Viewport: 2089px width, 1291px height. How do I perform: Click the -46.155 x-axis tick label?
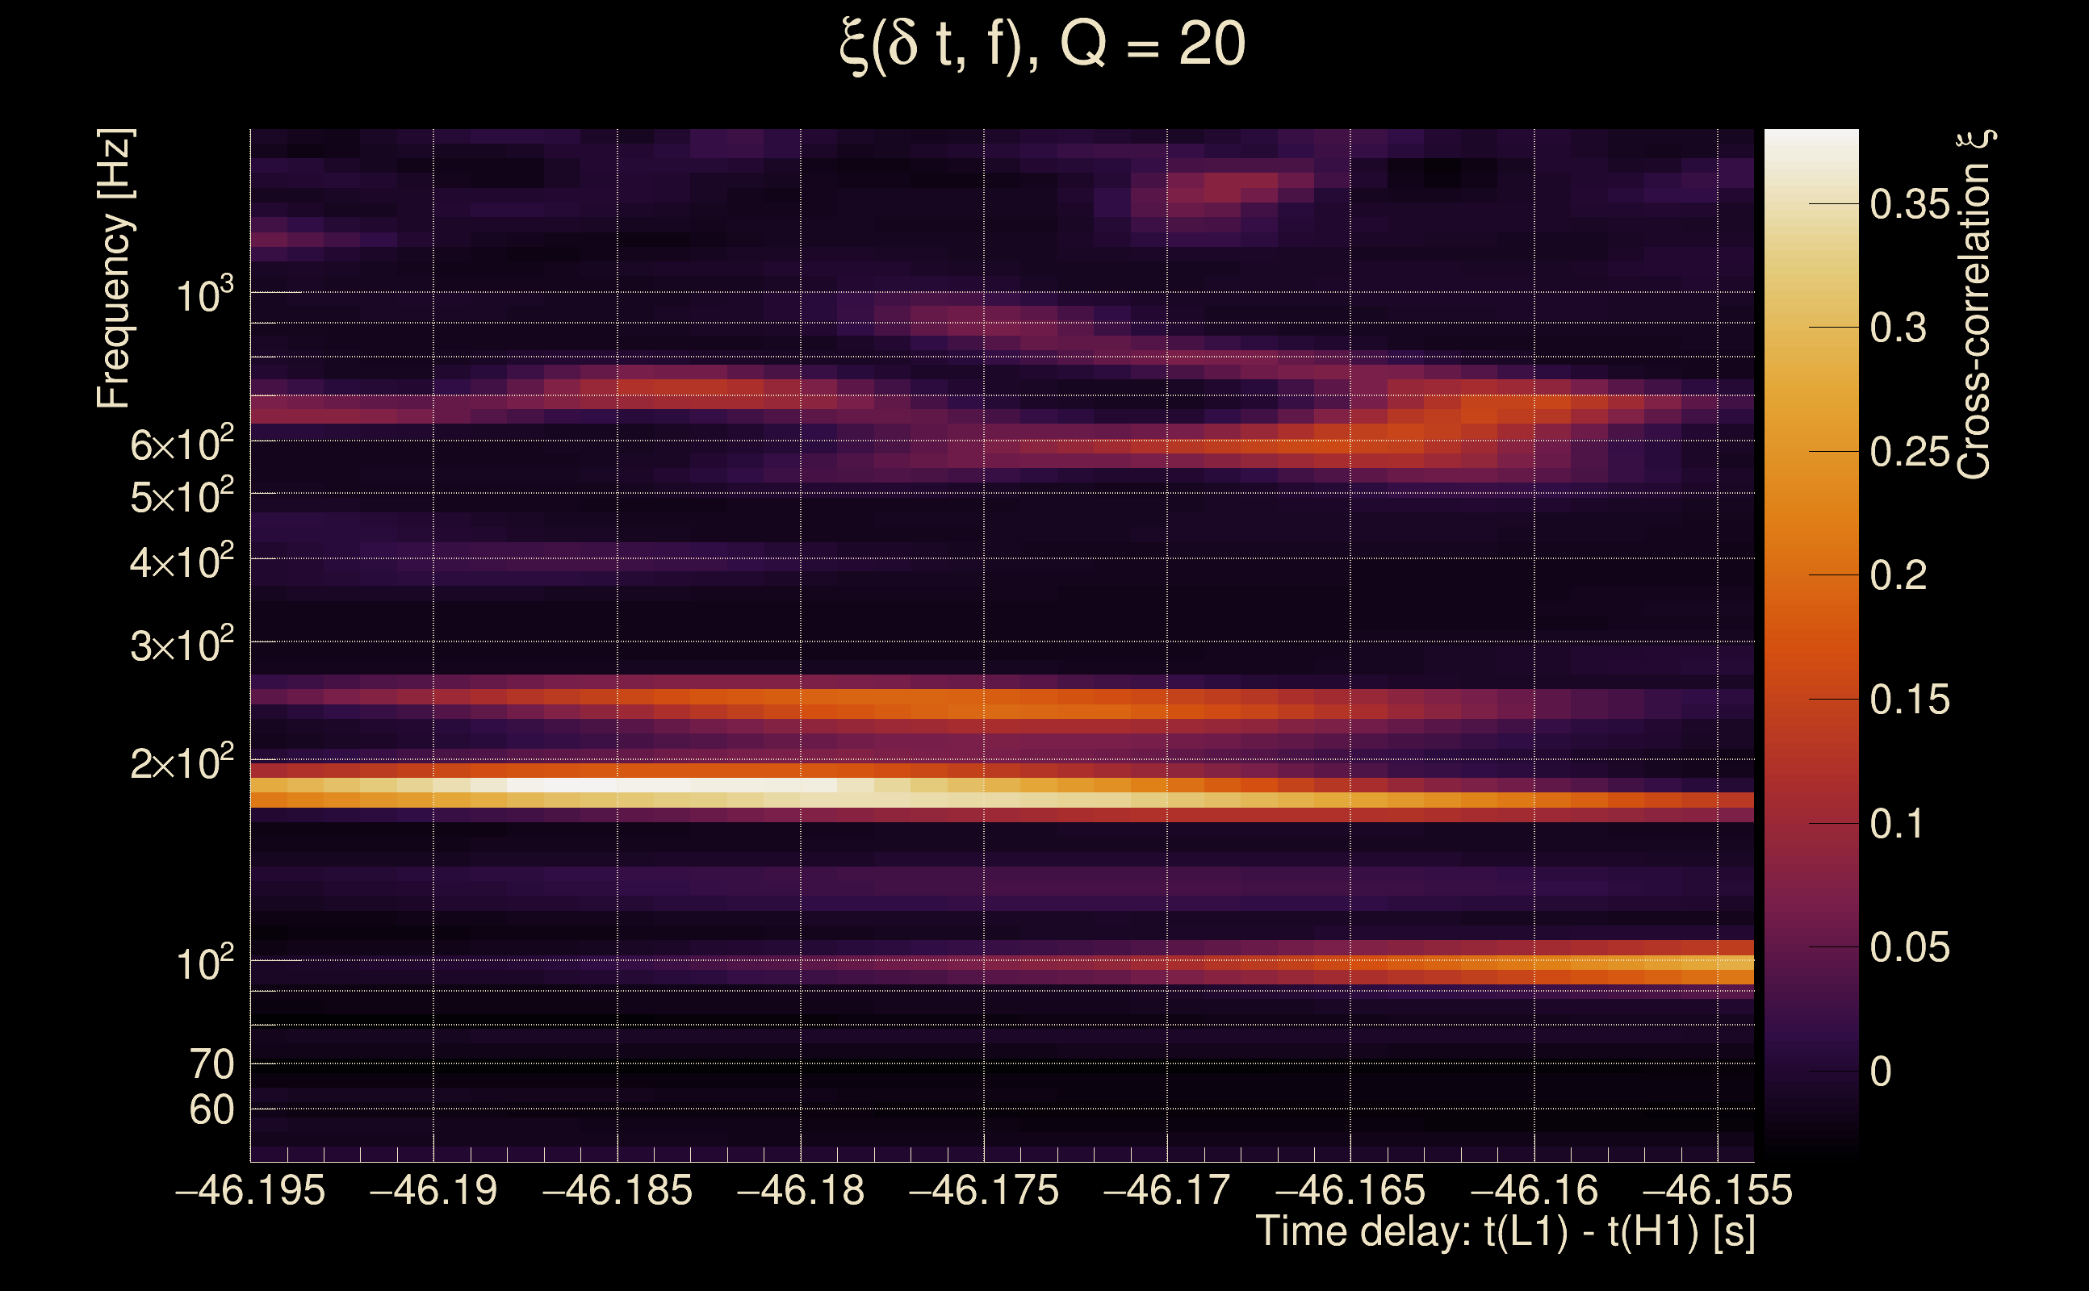(x=1717, y=1190)
